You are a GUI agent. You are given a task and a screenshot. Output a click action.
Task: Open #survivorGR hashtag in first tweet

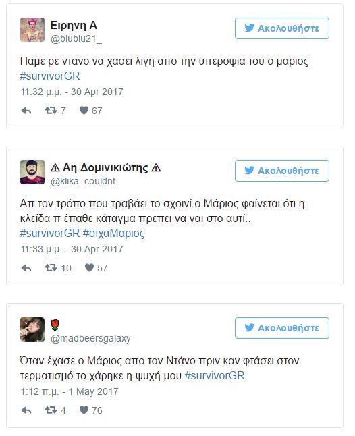click(50, 76)
